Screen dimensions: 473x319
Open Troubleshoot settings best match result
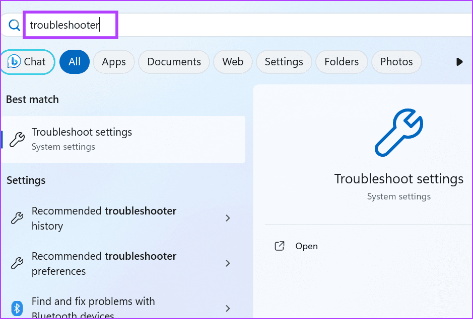123,139
